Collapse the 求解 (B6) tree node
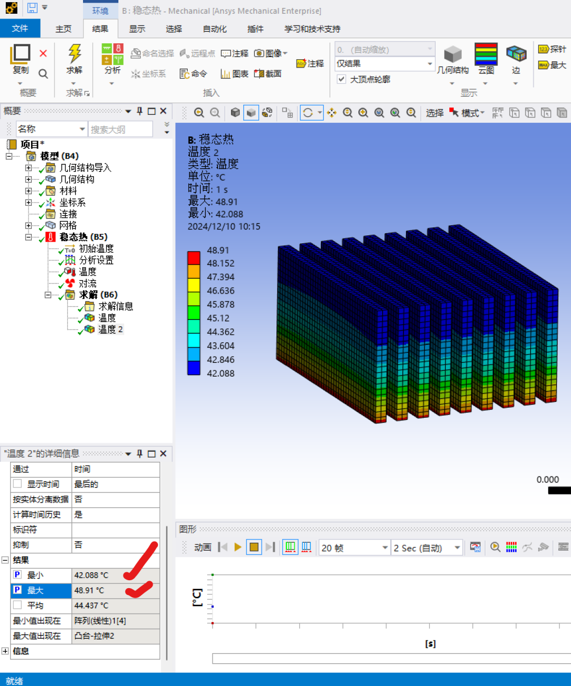This screenshot has width=571, height=686. point(48,295)
